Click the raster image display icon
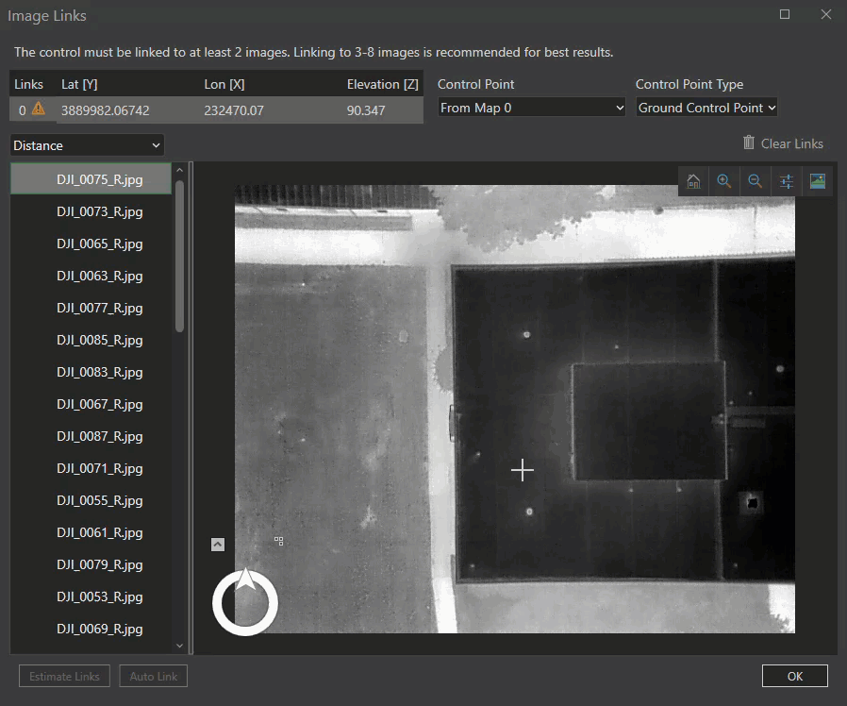847x706 pixels. 817,180
